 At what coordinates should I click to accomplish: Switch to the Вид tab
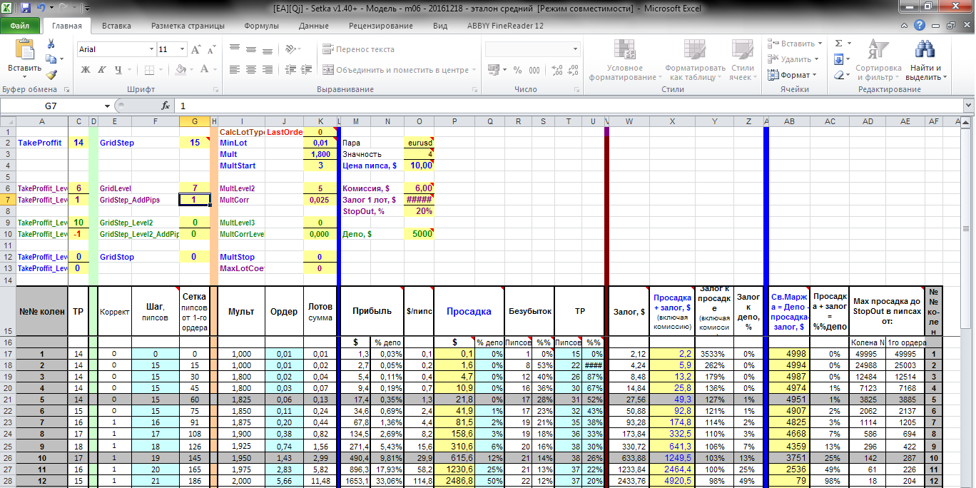pyautogui.click(x=440, y=26)
